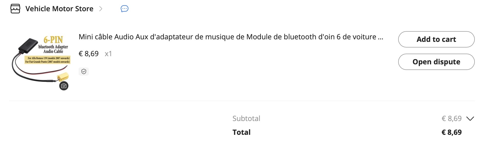
Task: Click the 6-PIN heading in product image
Action: pos(53,40)
